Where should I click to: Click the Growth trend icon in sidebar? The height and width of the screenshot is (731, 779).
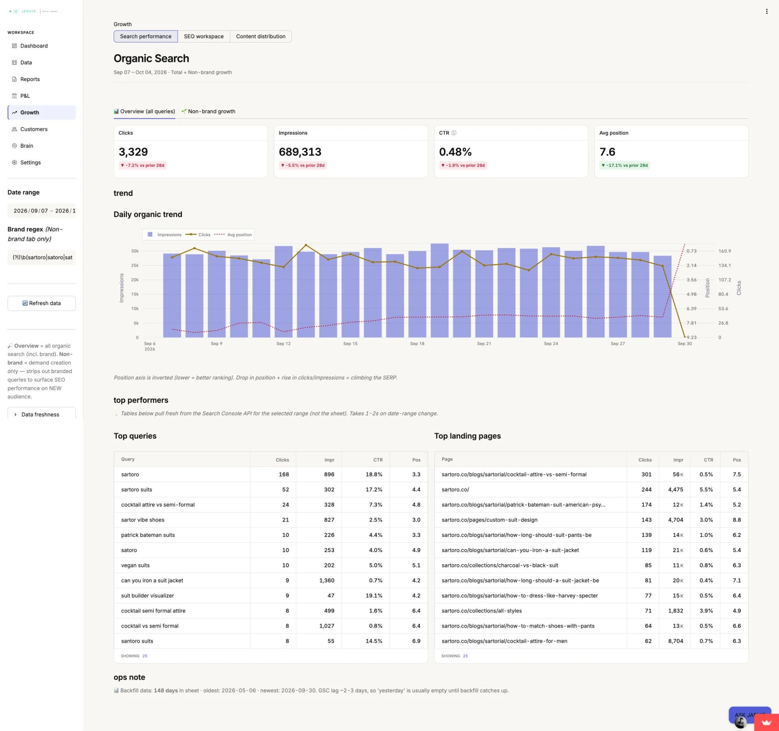[14, 113]
